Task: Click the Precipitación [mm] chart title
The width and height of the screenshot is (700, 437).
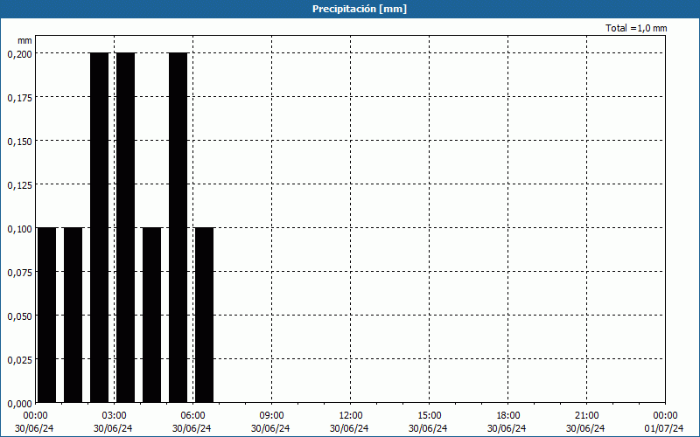Action: pyautogui.click(x=360, y=9)
